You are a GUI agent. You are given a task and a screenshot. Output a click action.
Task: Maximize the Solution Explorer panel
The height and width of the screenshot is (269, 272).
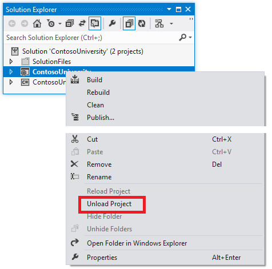pos(178,9)
